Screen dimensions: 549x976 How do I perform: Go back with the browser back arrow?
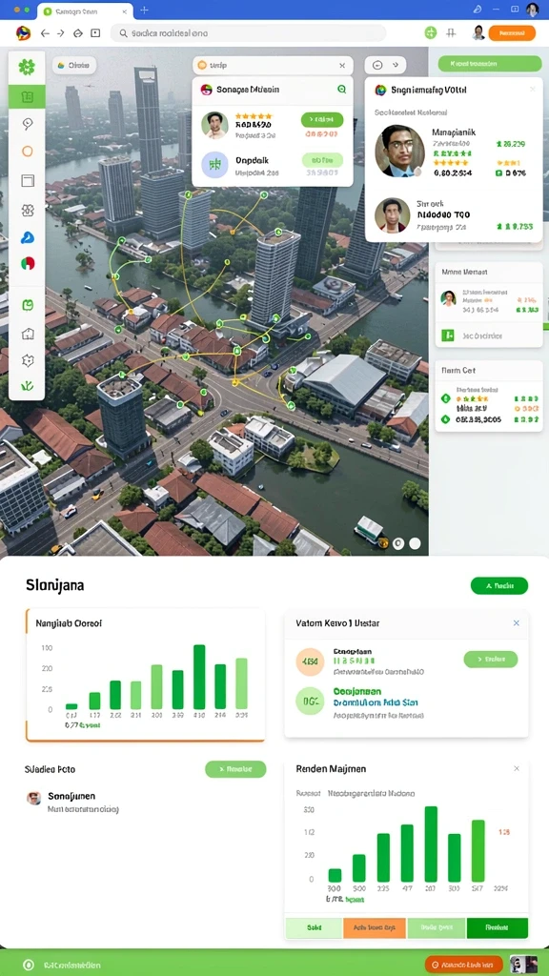[x=45, y=33]
